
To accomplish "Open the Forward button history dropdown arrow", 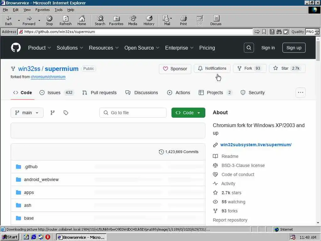I will tap(39, 20).
